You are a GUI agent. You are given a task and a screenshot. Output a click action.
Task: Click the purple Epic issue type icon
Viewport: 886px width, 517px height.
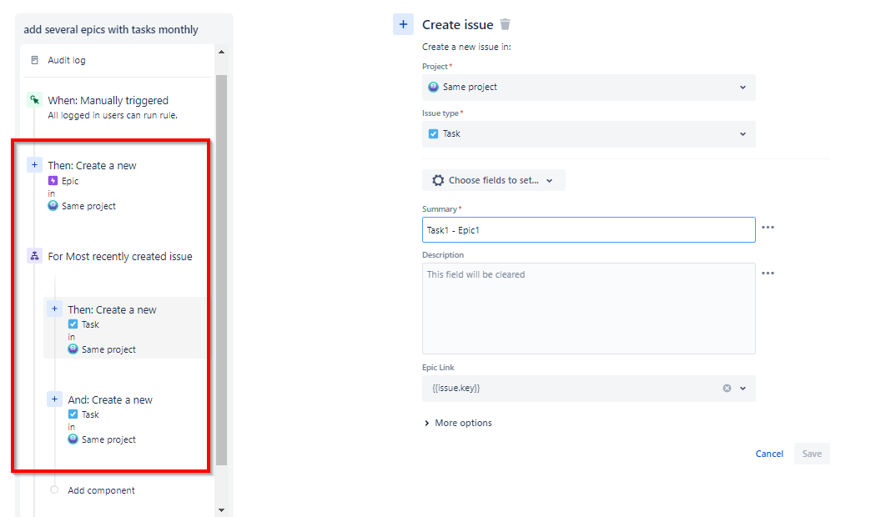(53, 181)
